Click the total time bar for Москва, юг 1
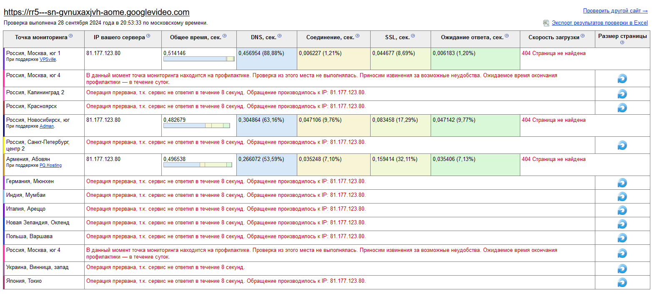This screenshot has height=294, width=652. click(x=199, y=59)
